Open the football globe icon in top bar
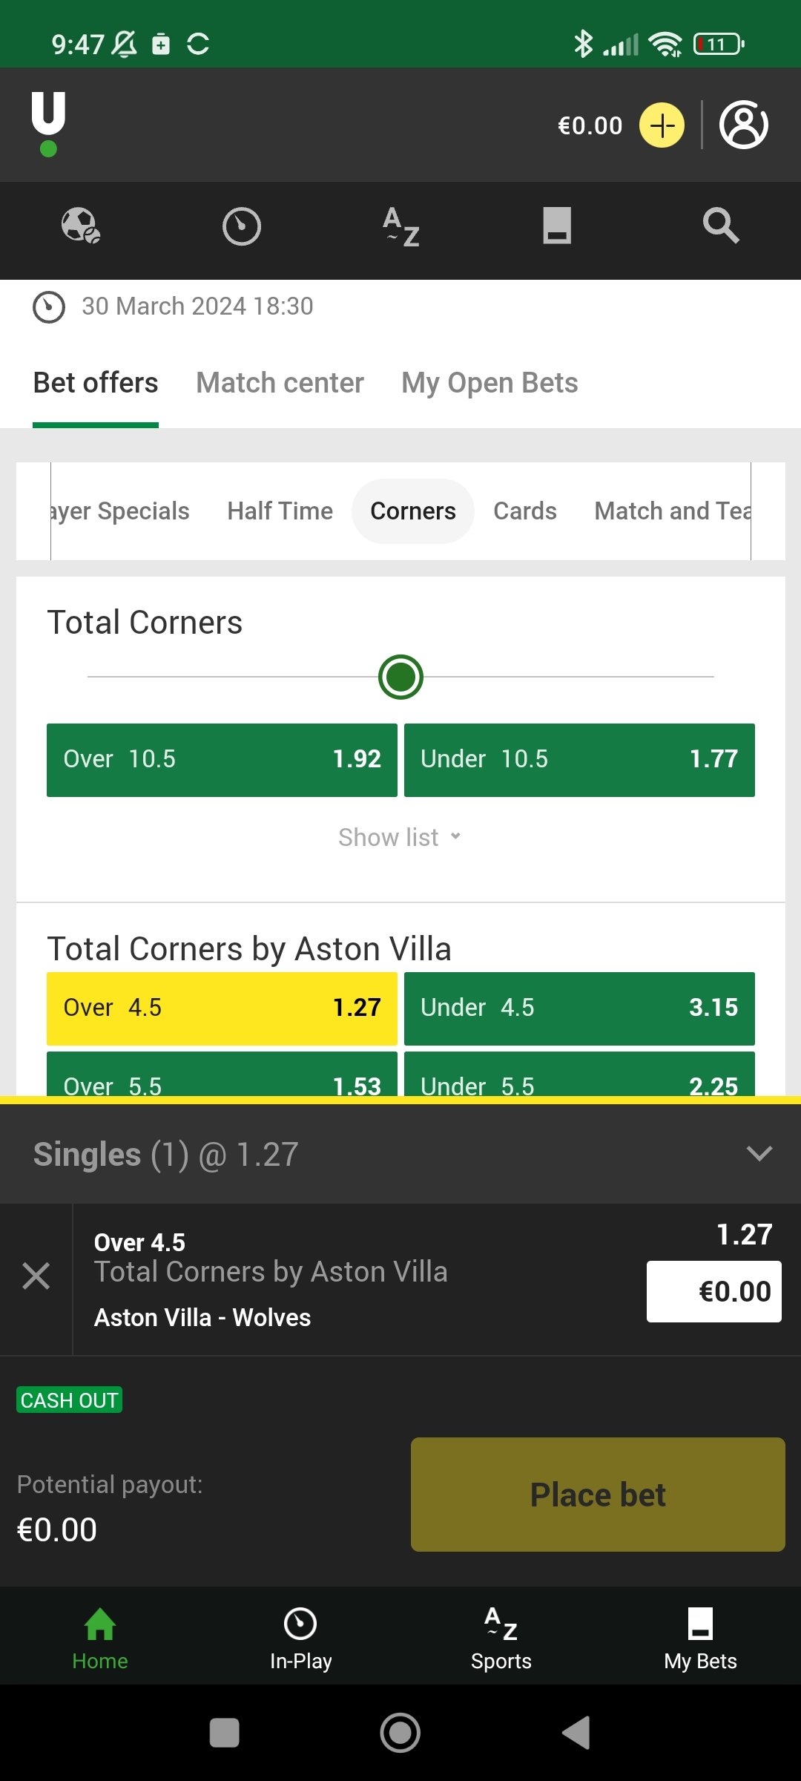 pyautogui.click(x=81, y=226)
